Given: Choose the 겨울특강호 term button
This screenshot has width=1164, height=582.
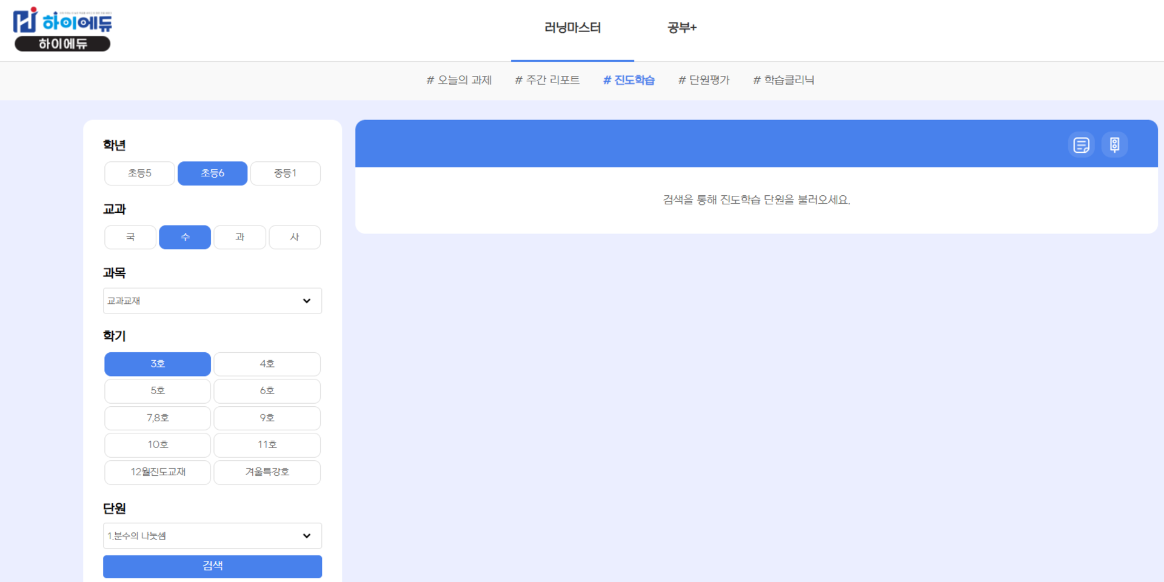Looking at the screenshot, I should pos(267,472).
